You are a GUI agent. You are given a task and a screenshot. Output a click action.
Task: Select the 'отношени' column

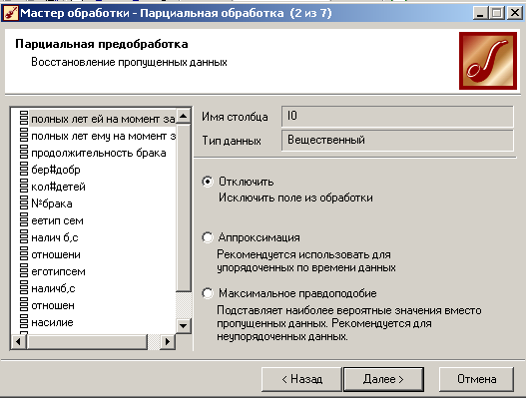pyautogui.click(x=56, y=254)
